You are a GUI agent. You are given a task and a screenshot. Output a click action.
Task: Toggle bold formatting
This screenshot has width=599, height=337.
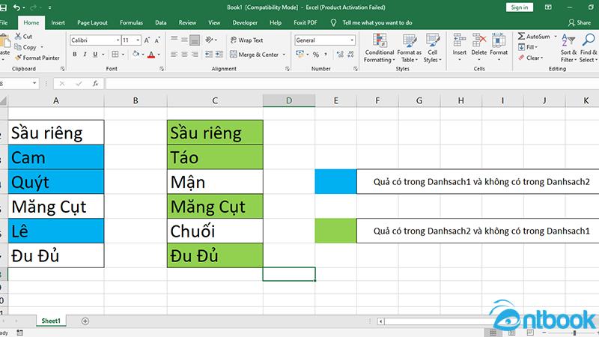[75, 54]
